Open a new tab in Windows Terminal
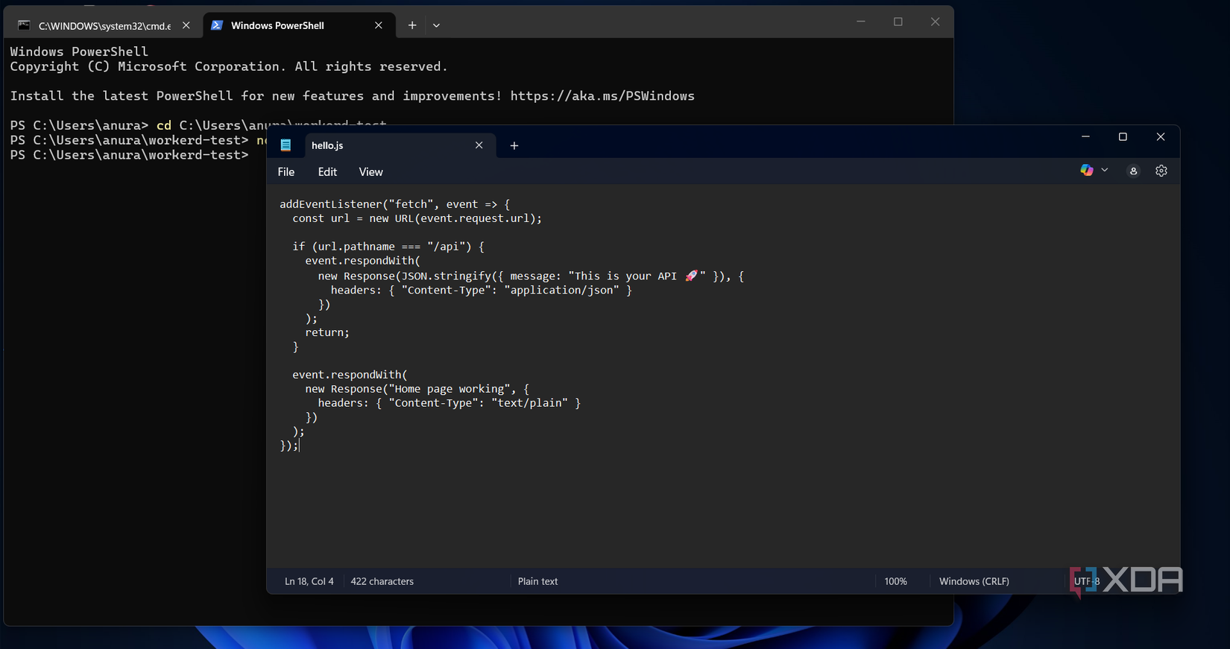Image resolution: width=1230 pixels, height=649 pixels. pyautogui.click(x=412, y=25)
